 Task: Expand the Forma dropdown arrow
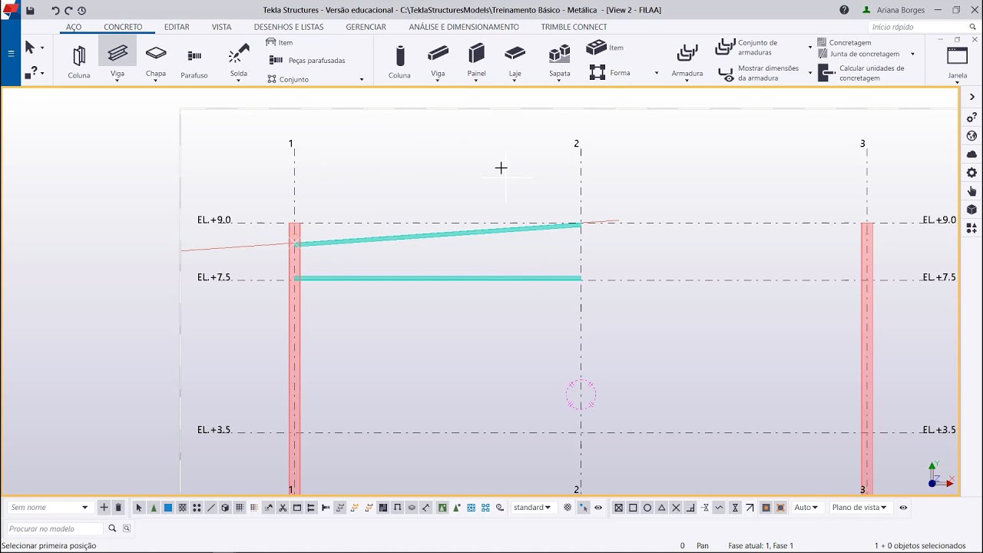click(x=656, y=73)
